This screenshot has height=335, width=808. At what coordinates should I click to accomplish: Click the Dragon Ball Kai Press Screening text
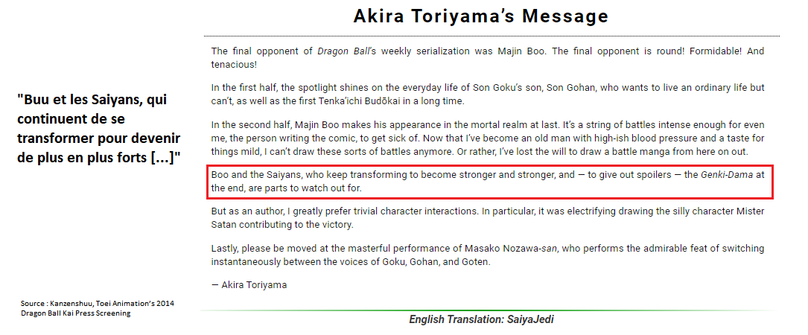coord(76,313)
